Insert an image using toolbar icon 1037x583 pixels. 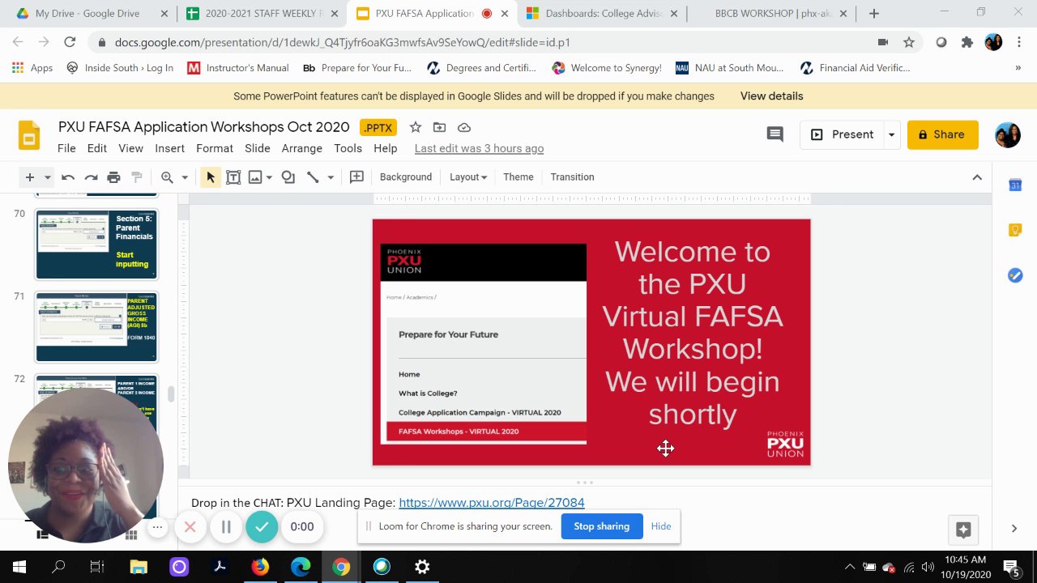[x=255, y=177]
